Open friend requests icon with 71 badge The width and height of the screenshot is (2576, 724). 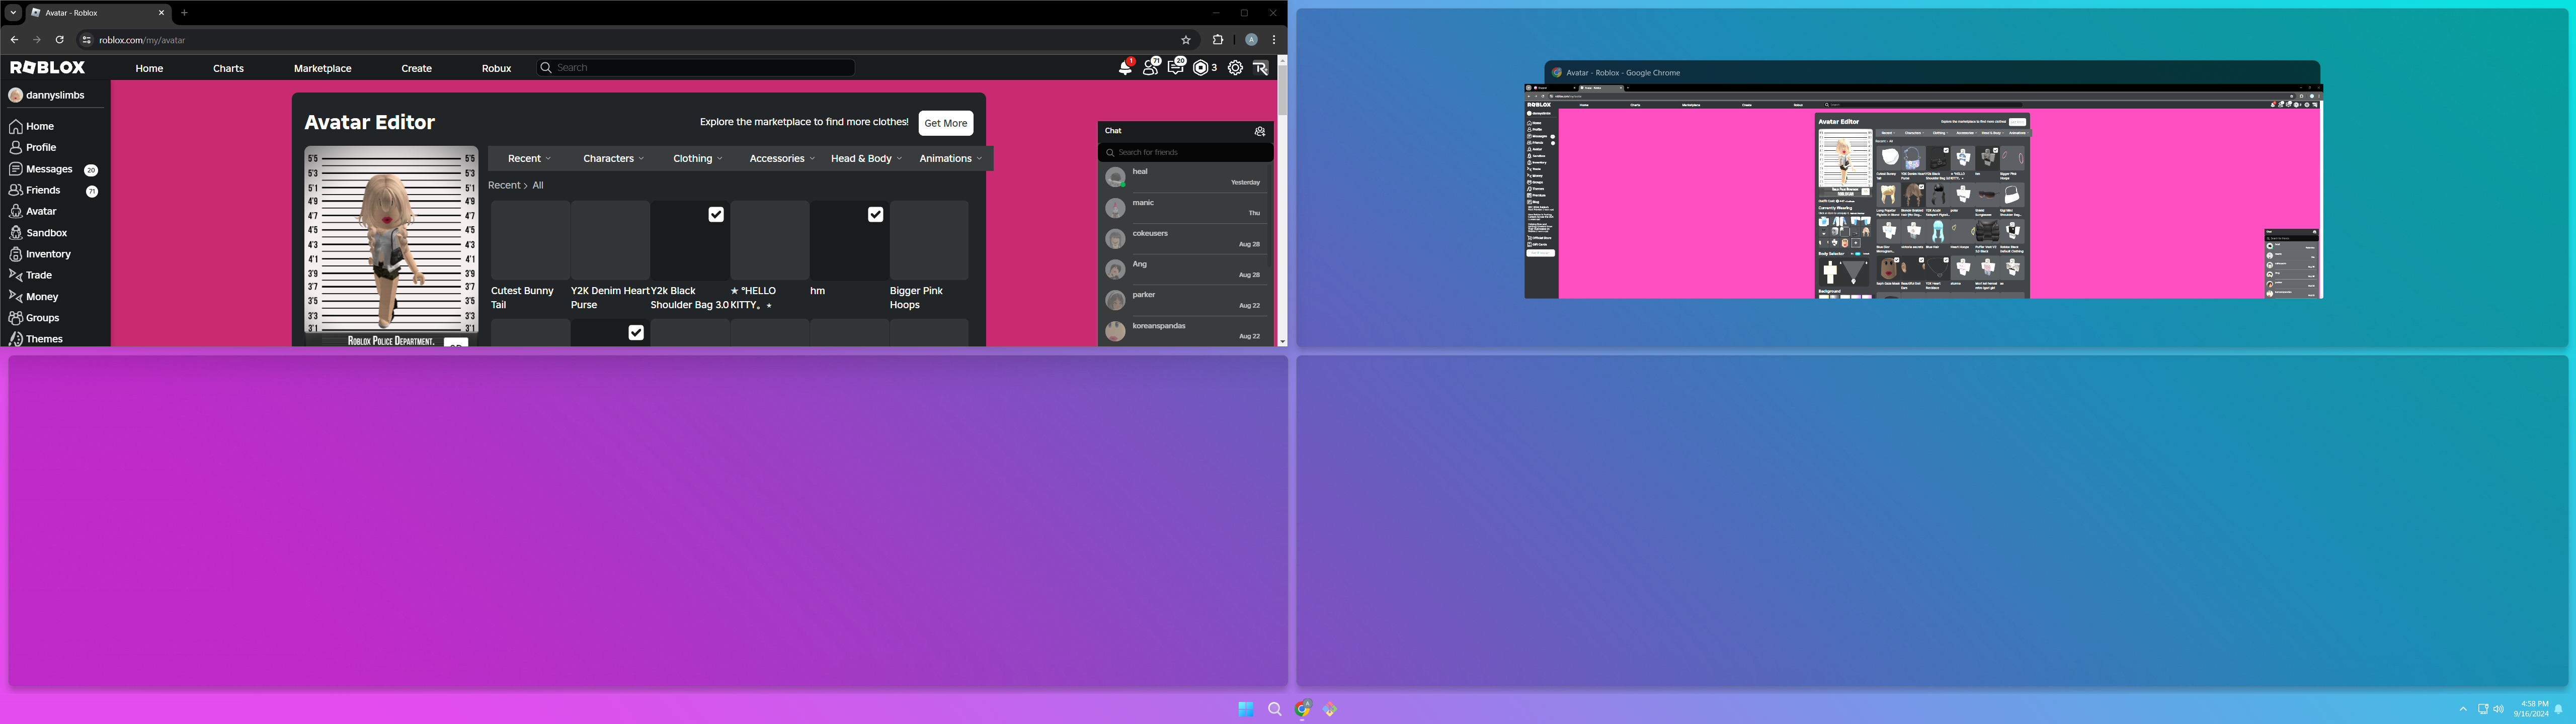coord(1150,68)
